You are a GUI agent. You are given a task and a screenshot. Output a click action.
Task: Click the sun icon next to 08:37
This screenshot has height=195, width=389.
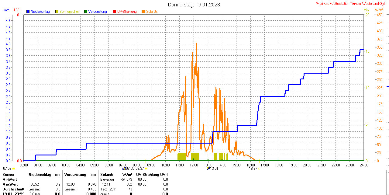146,168
